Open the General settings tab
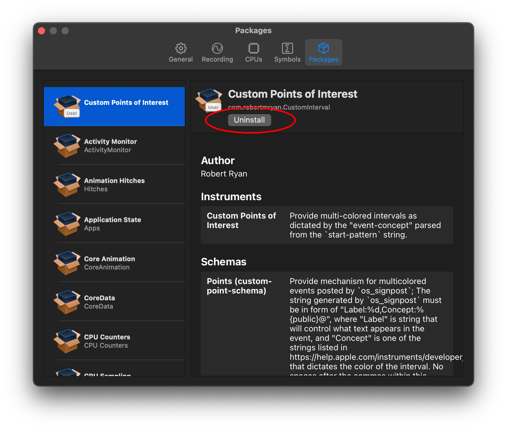This screenshot has height=430, width=507. [181, 52]
